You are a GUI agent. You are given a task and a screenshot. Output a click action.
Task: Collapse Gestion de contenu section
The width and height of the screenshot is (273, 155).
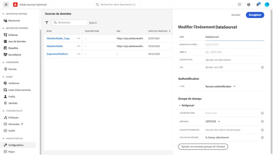tap(3, 14)
